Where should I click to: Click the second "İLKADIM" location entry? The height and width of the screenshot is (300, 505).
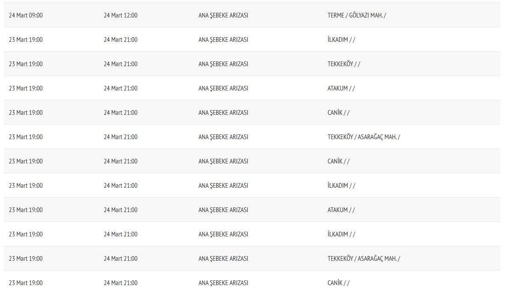(341, 186)
